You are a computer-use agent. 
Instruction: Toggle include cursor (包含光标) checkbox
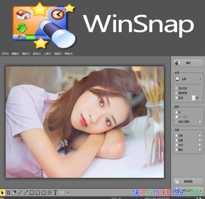click(x=177, y=88)
